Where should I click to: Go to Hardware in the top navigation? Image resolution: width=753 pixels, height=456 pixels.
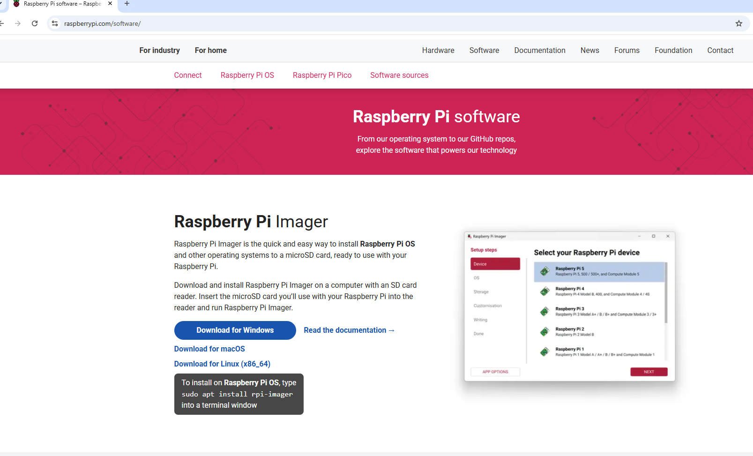point(438,50)
